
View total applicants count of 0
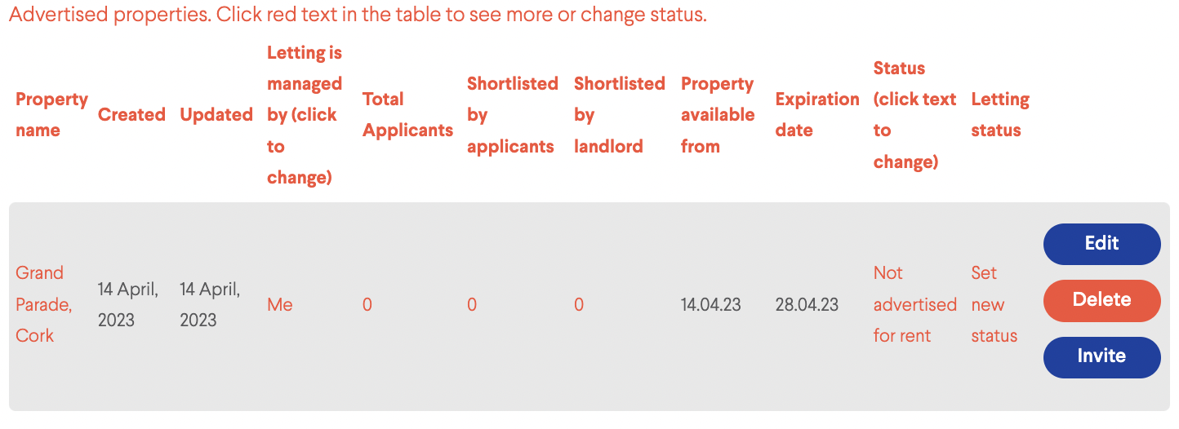coord(367,305)
